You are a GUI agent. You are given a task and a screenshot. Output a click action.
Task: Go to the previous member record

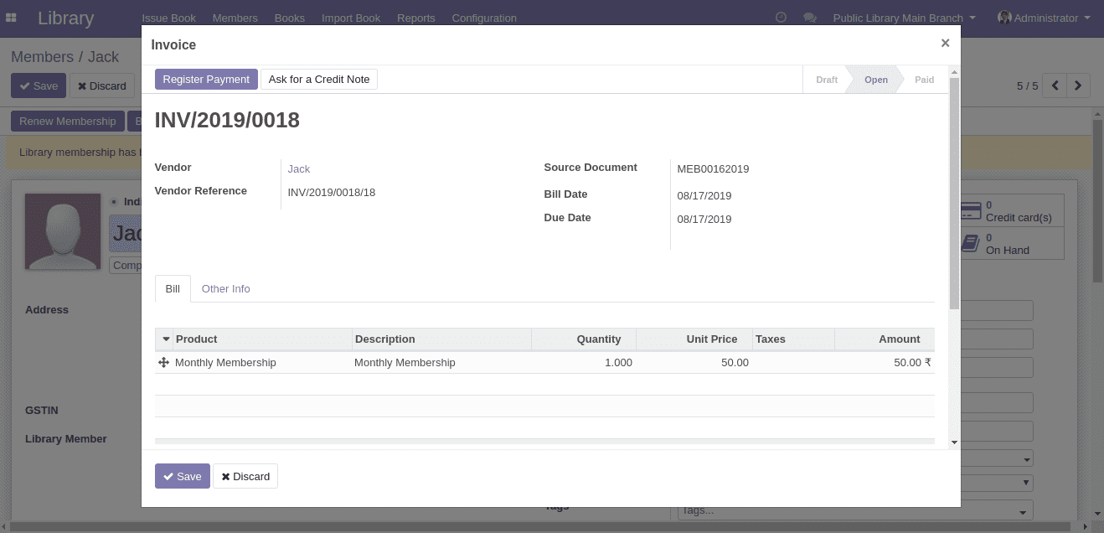(x=1055, y=85)
